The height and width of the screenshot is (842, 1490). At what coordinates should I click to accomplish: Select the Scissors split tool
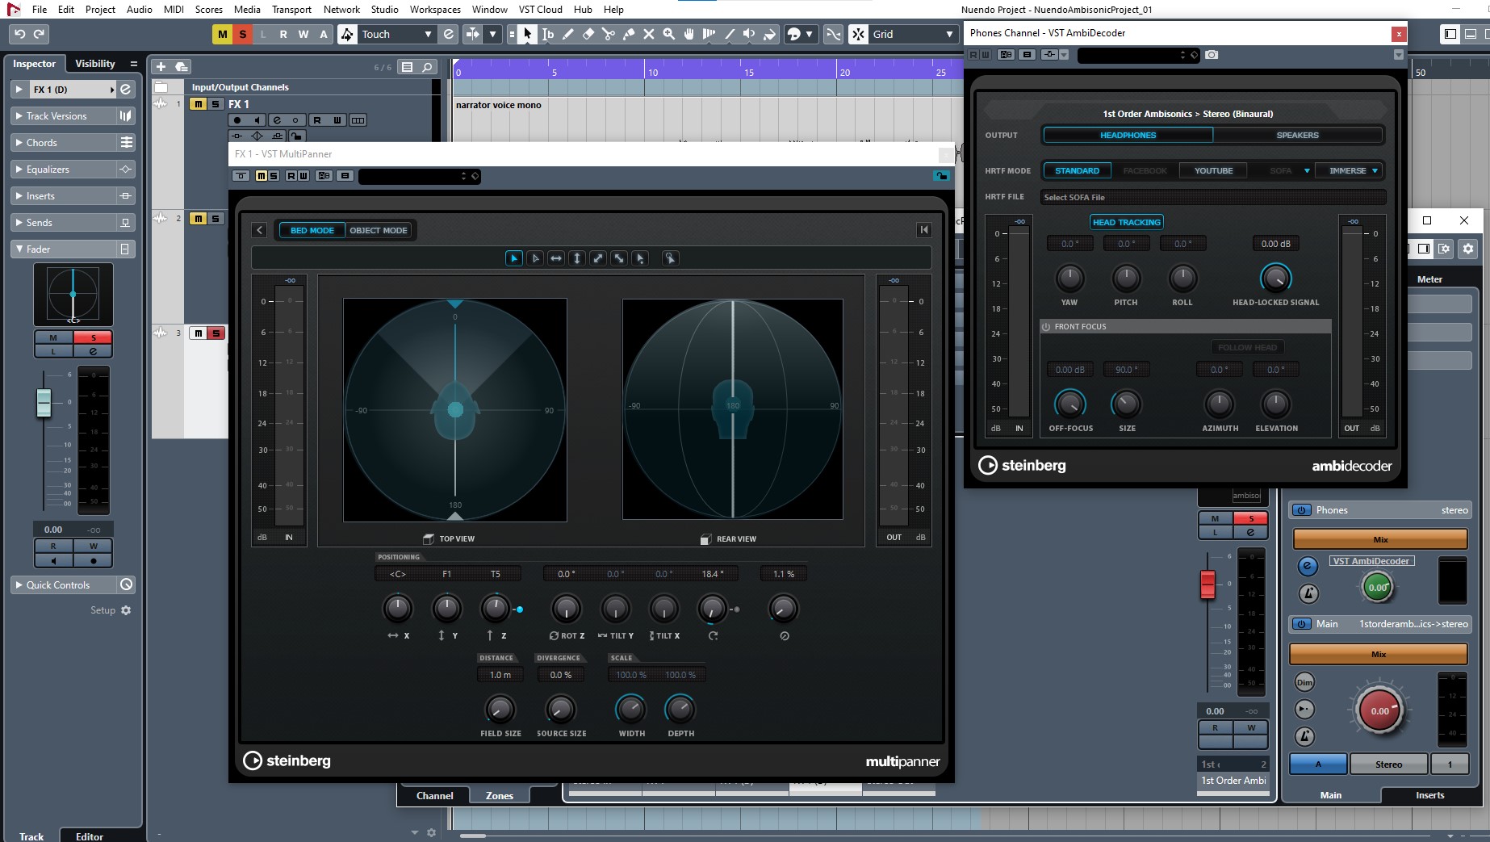coord(608,34)
